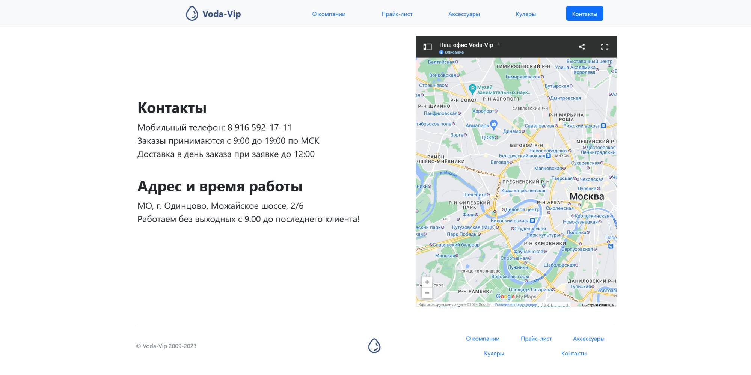Click the footer water drop logo

(x=374, y=346)
